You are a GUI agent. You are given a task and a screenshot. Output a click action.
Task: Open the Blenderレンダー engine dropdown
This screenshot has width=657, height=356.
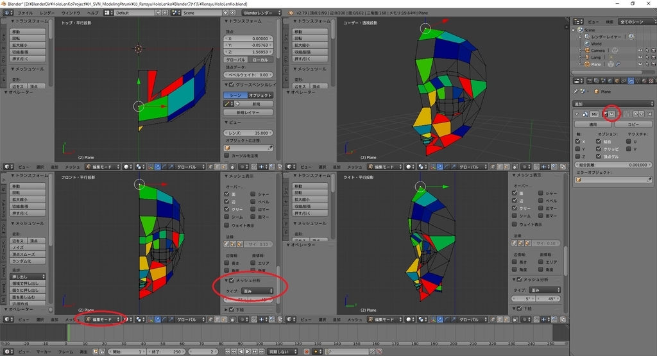pos(262,13)
